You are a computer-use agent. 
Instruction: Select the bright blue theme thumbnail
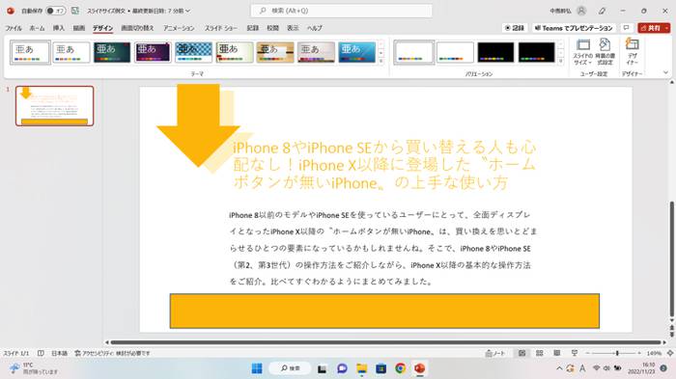point(357,52)
